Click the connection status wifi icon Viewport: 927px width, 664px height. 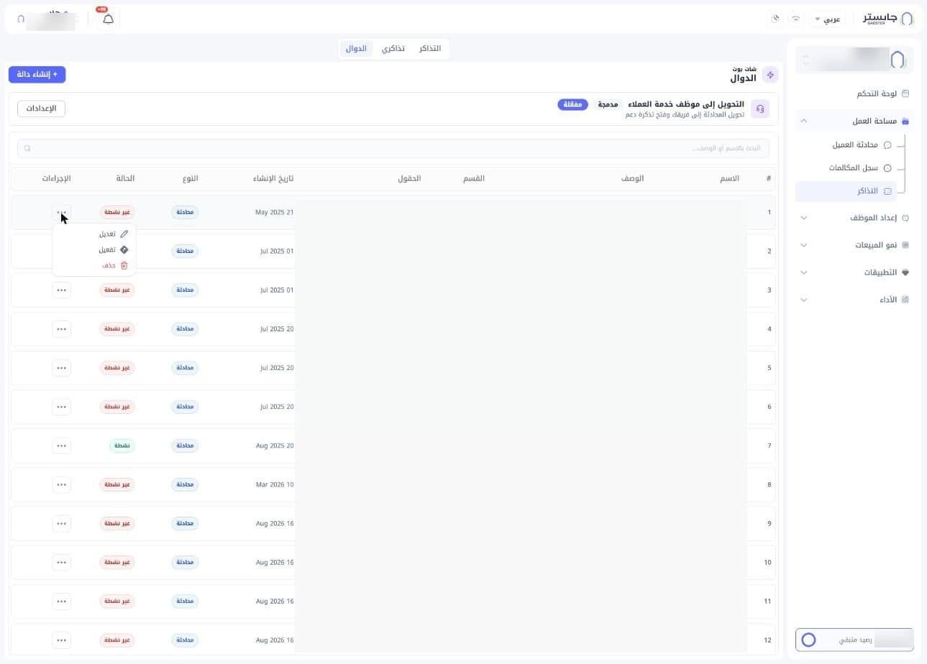[x=795, y=19]
